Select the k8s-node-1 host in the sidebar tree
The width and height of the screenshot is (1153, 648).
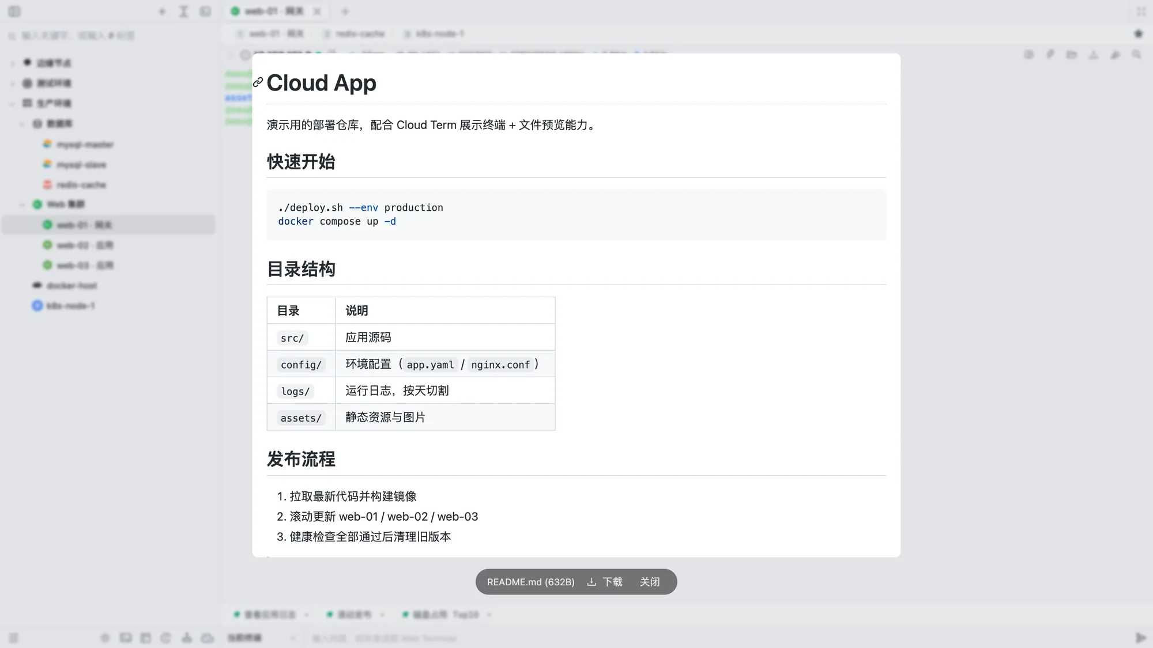[63, 306]
